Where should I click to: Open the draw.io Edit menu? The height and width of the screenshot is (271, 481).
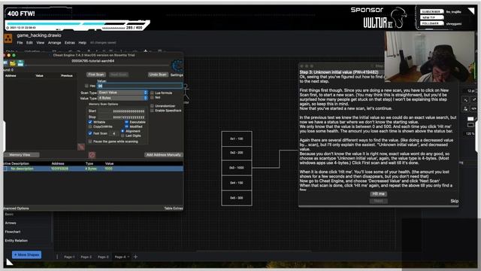(29, 43)
